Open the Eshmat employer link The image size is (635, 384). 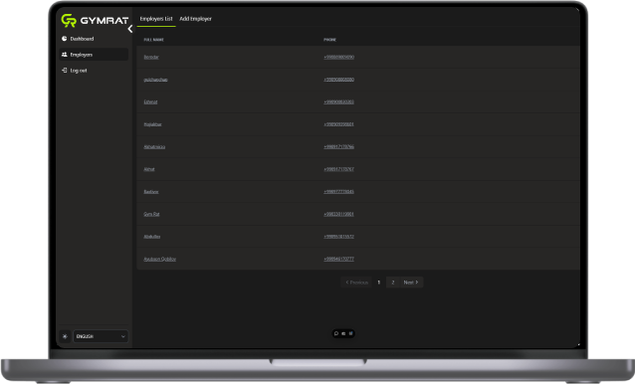coord(150,101)
